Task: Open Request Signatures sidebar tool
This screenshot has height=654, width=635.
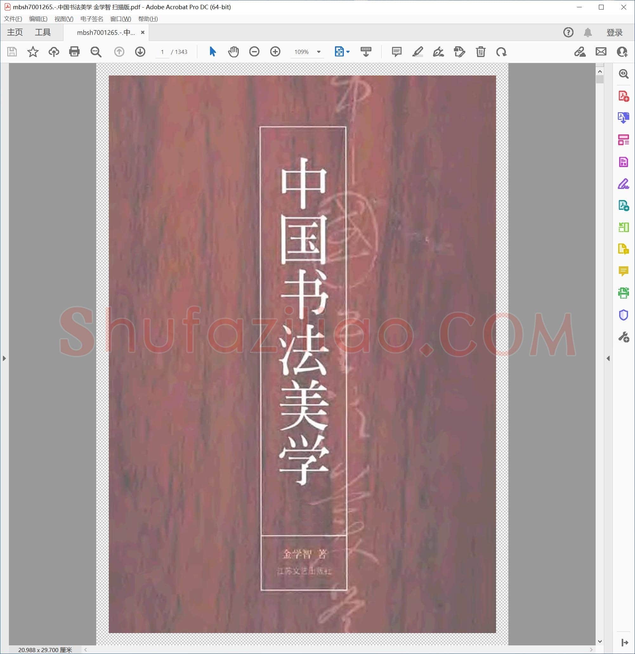Action: (x=623, y=205)
